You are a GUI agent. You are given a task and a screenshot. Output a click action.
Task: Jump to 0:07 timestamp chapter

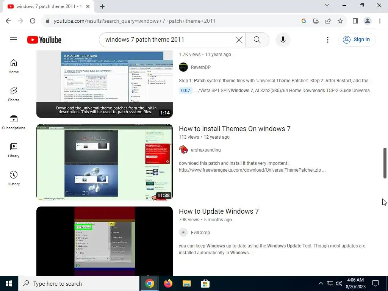[x=186, y=91]
